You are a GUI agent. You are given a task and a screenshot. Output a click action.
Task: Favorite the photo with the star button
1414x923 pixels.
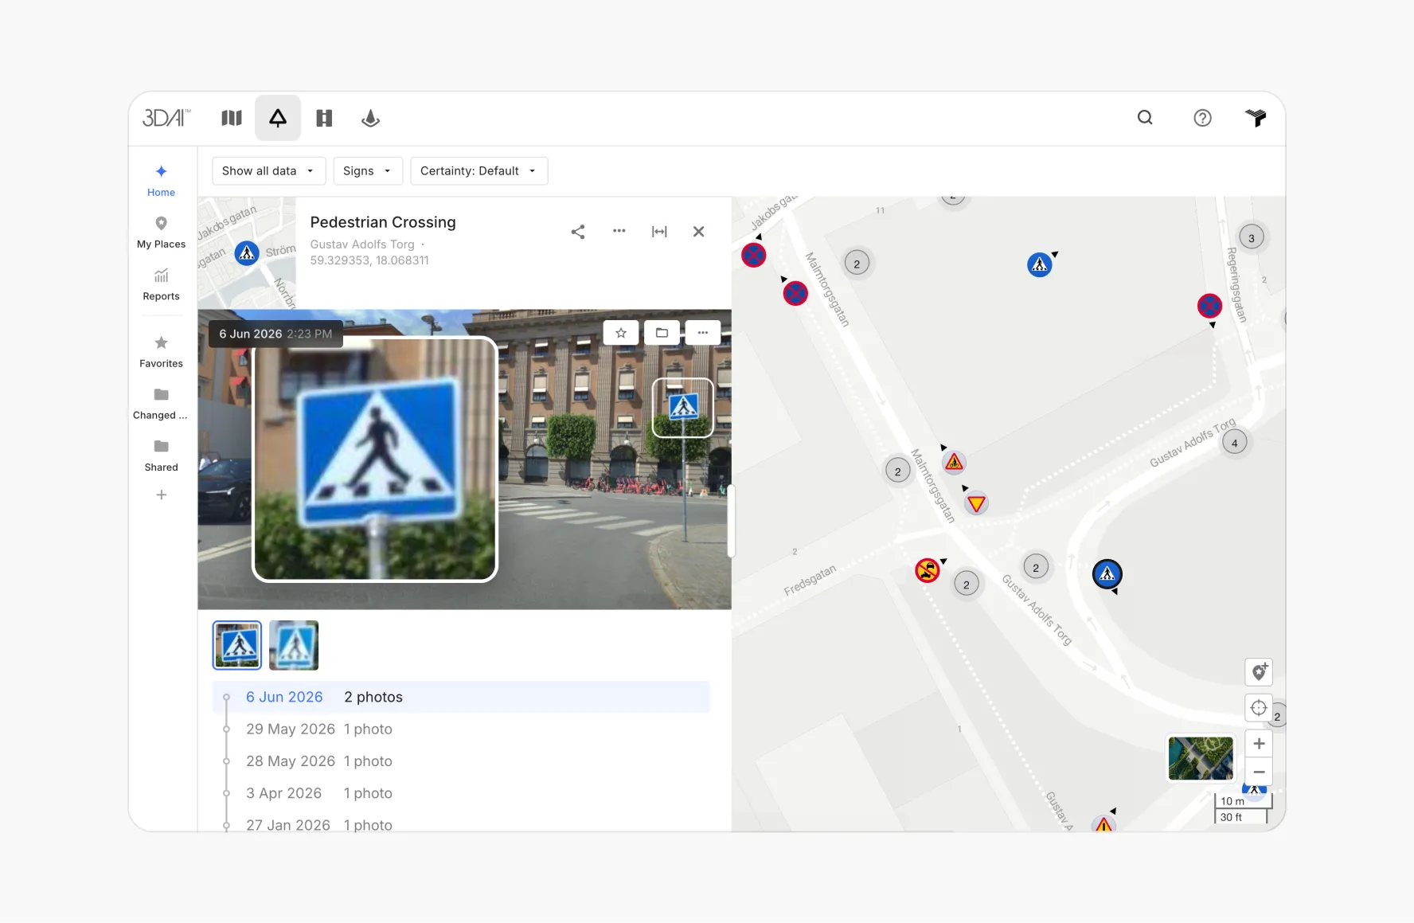621,333
